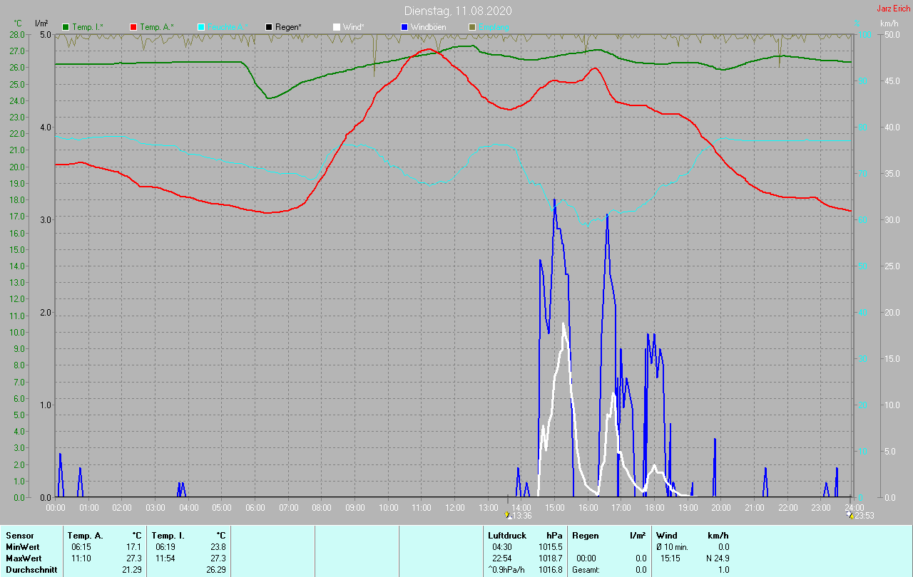Click the green Temp. I. legend swatch
The height and width of the screenshot is (577, 913).
click(x=66, y=27)
